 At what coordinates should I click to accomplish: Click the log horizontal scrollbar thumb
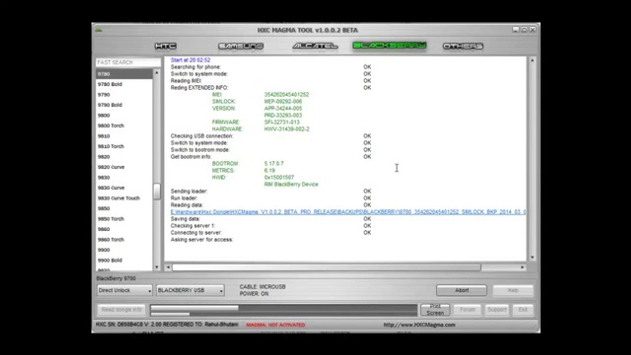(x=326, y=267)
